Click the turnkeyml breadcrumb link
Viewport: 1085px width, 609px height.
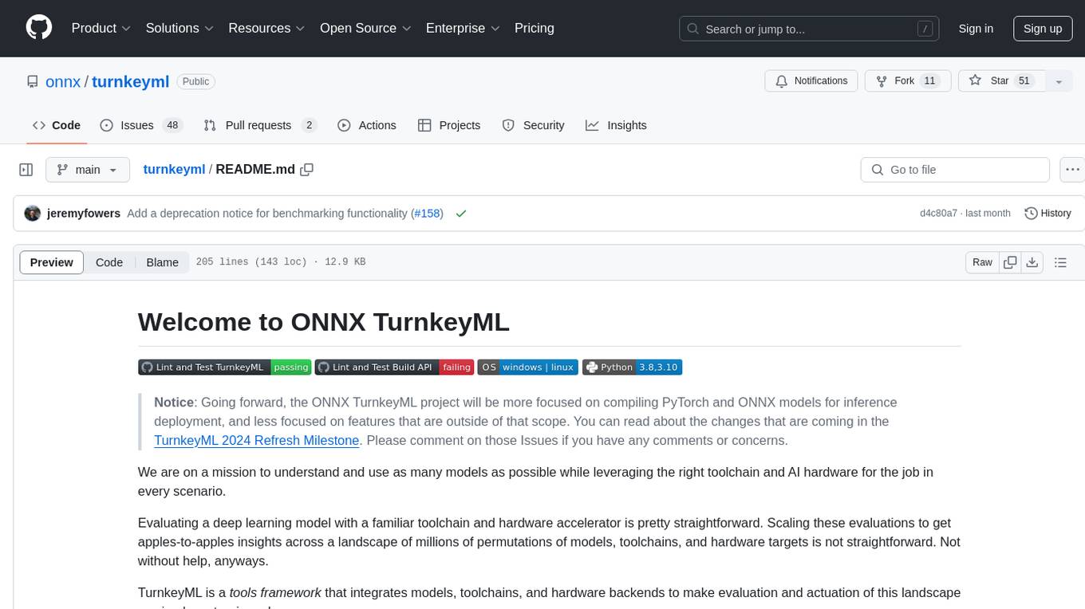click(x=174, y=170)
